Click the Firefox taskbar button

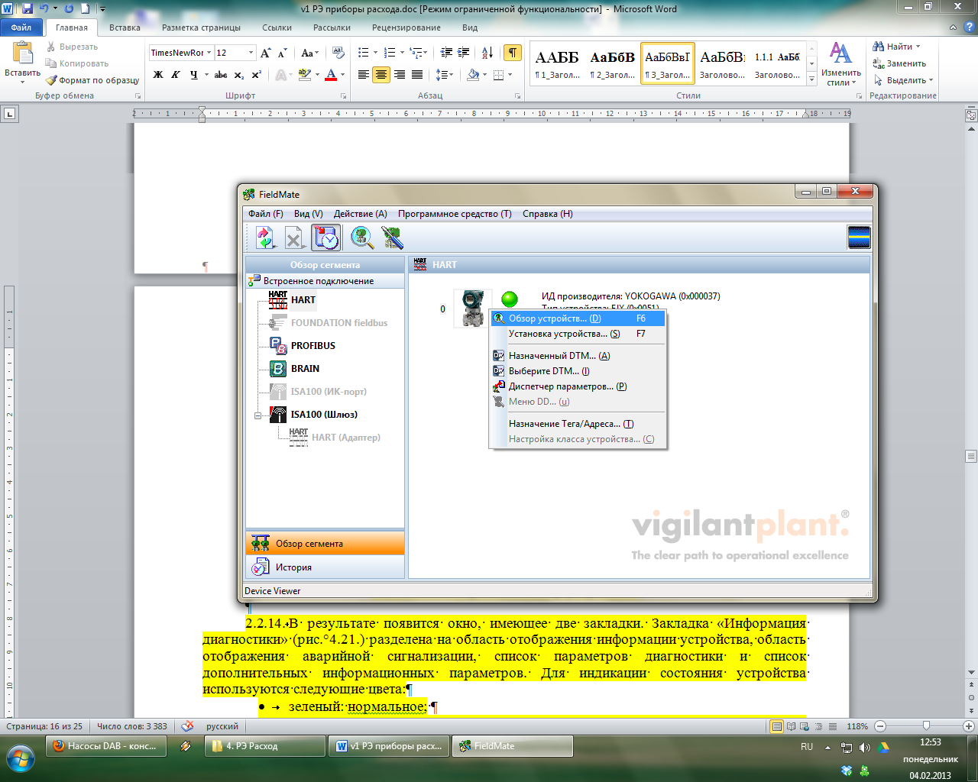click(x=105, y=747)
